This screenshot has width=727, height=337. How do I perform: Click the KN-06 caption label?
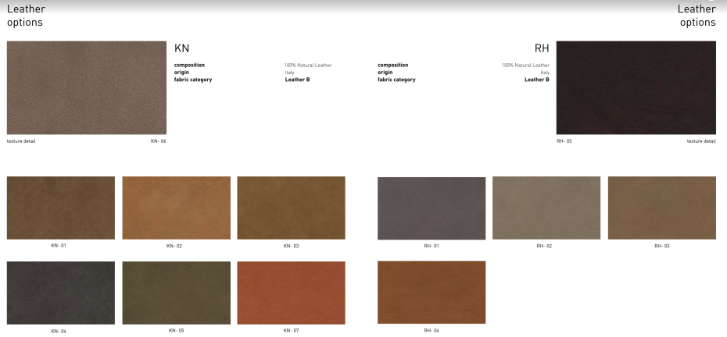click(158, 141)
